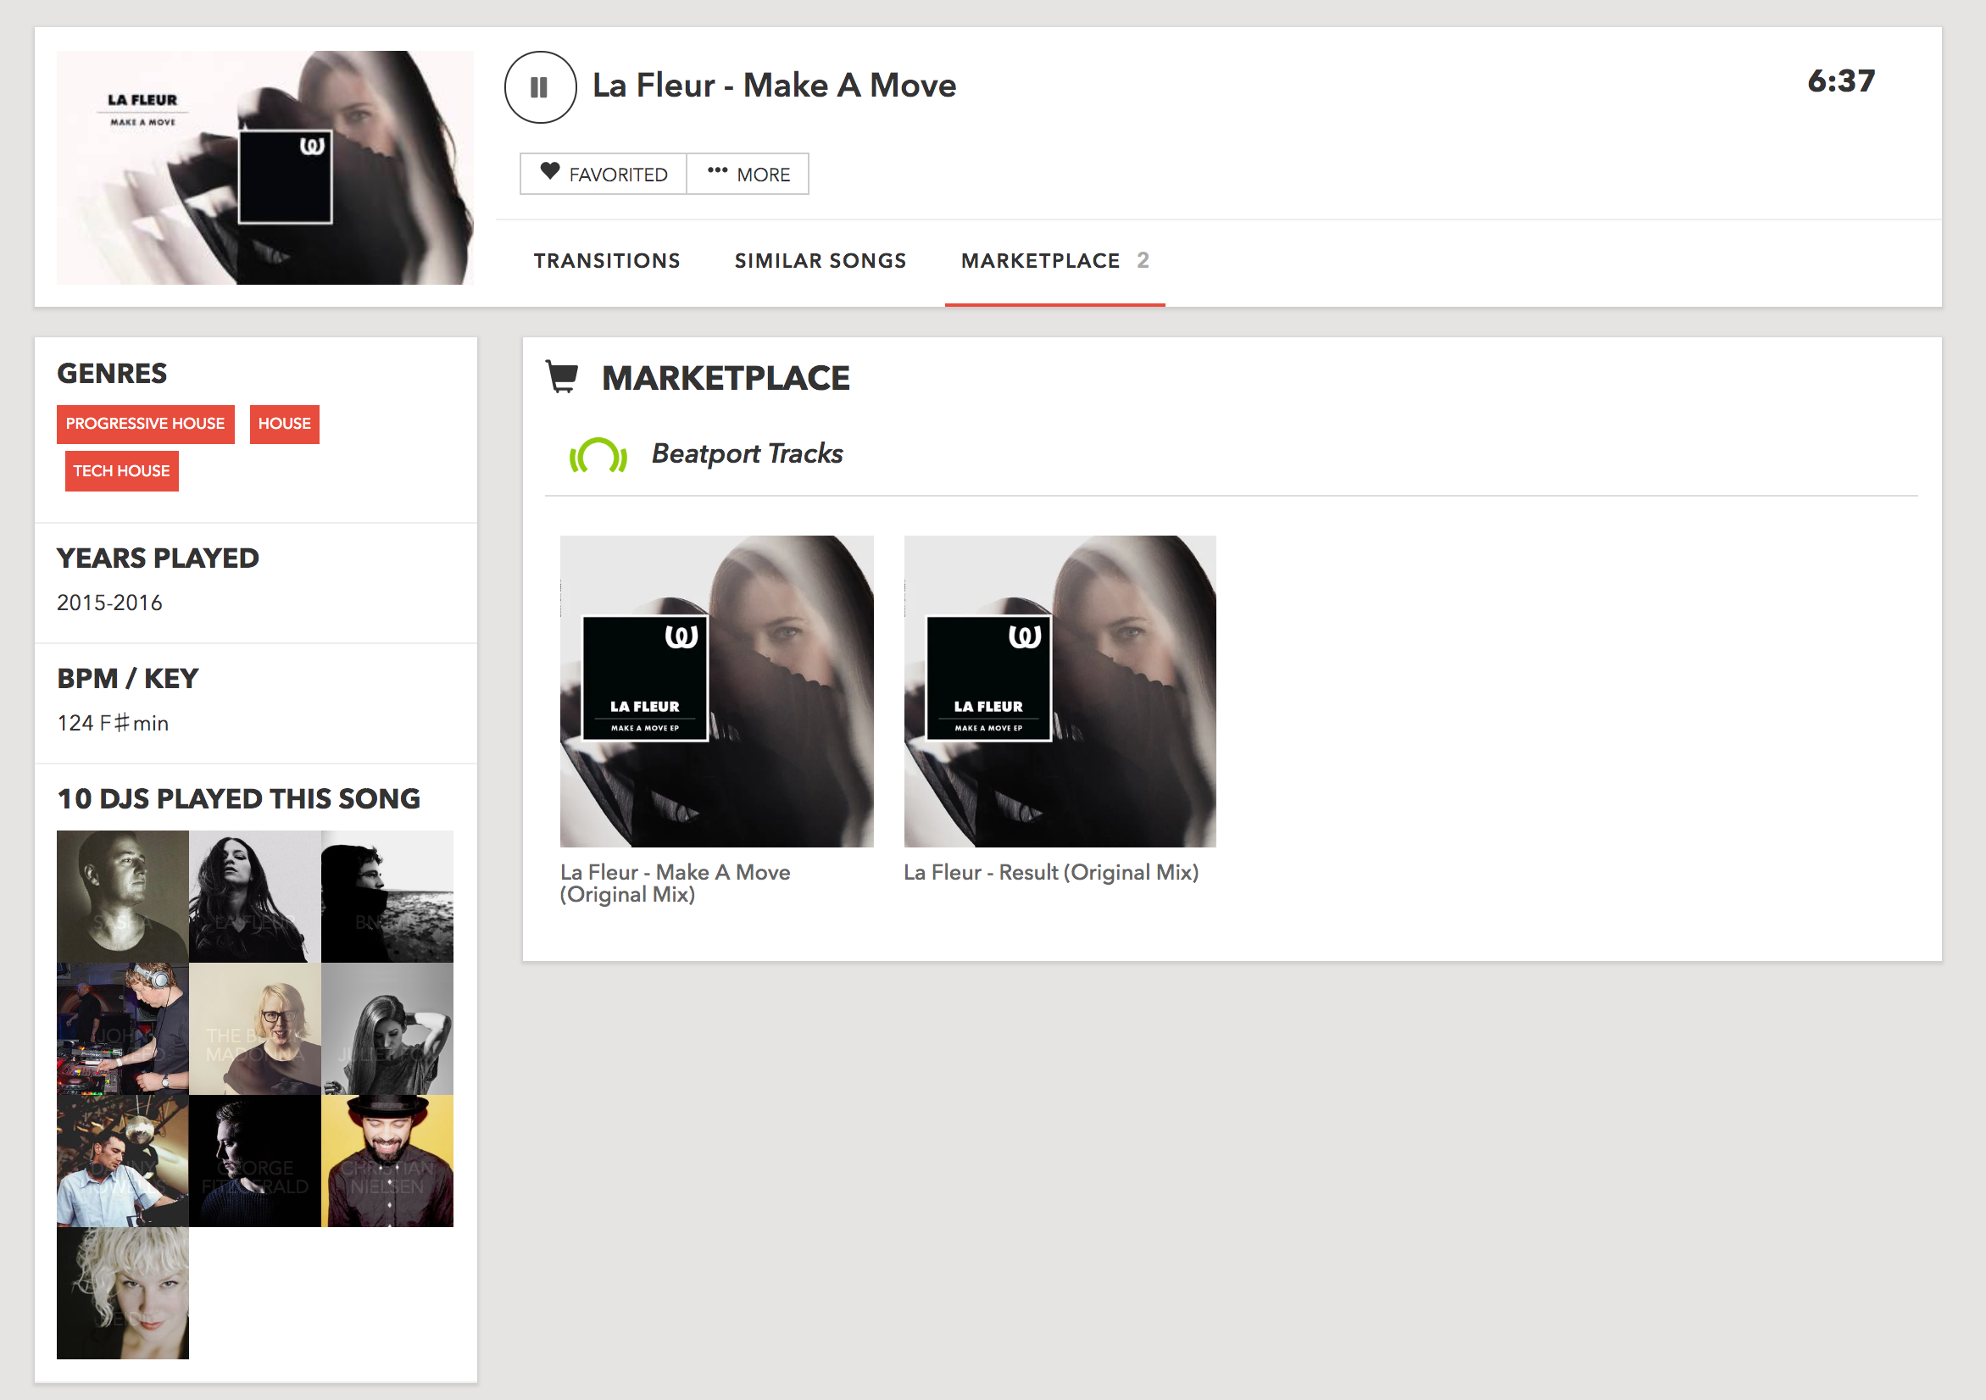Open Christian Nielsen DJ tile

click(x=387, y=1160)
